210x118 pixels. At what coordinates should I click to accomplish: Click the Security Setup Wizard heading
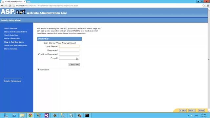pos(11,20)
